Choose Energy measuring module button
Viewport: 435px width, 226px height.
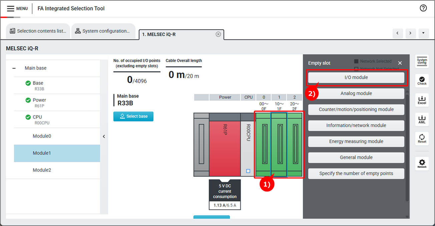(356, 141)
